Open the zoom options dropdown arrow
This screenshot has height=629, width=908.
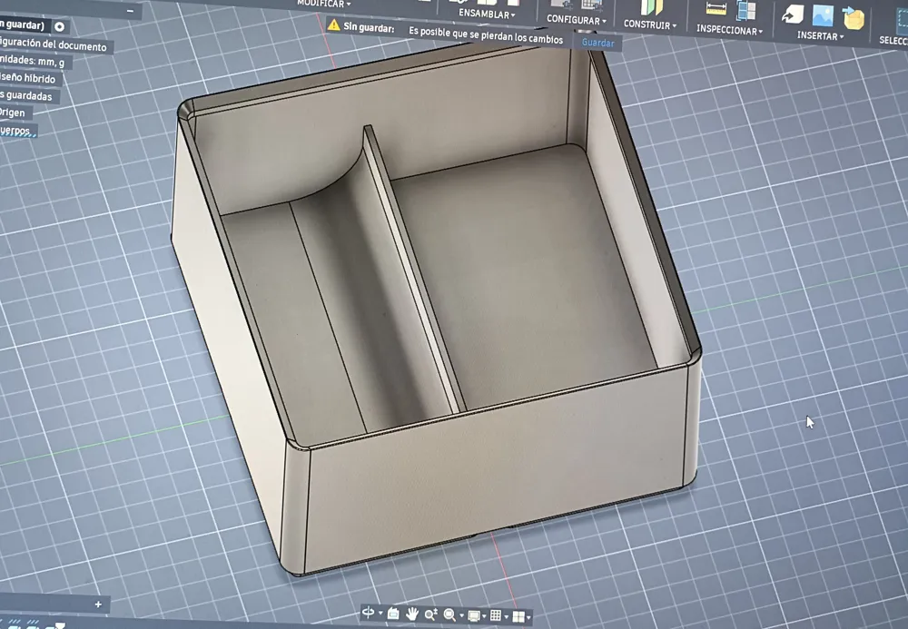(x=461, y=616)
